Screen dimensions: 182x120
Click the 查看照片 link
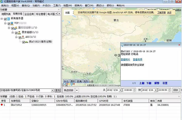[x=125, y=60]
